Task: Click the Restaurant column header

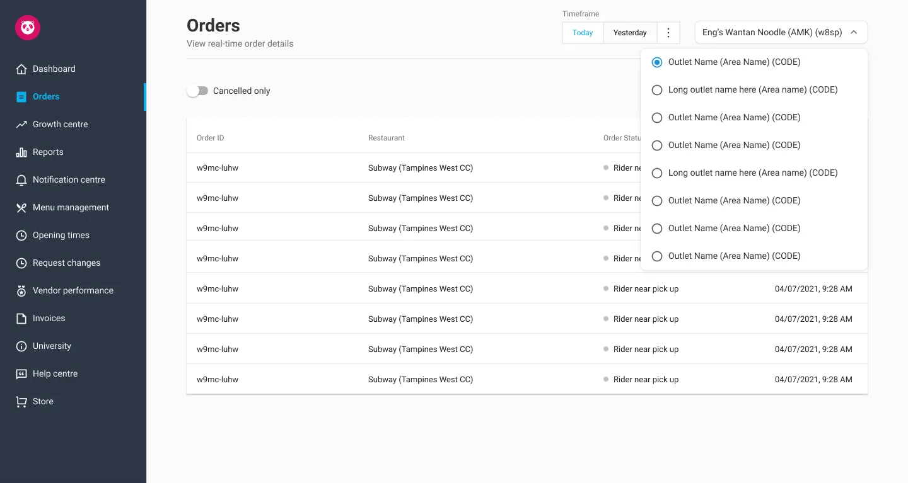Action: (x=387, y=138)
